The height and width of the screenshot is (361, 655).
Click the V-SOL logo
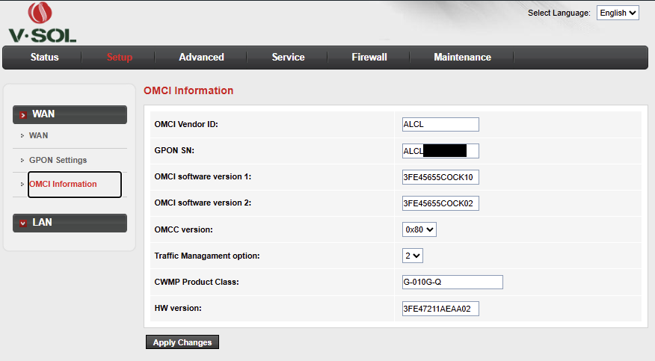pyautogui.click(x=42, y=22)
